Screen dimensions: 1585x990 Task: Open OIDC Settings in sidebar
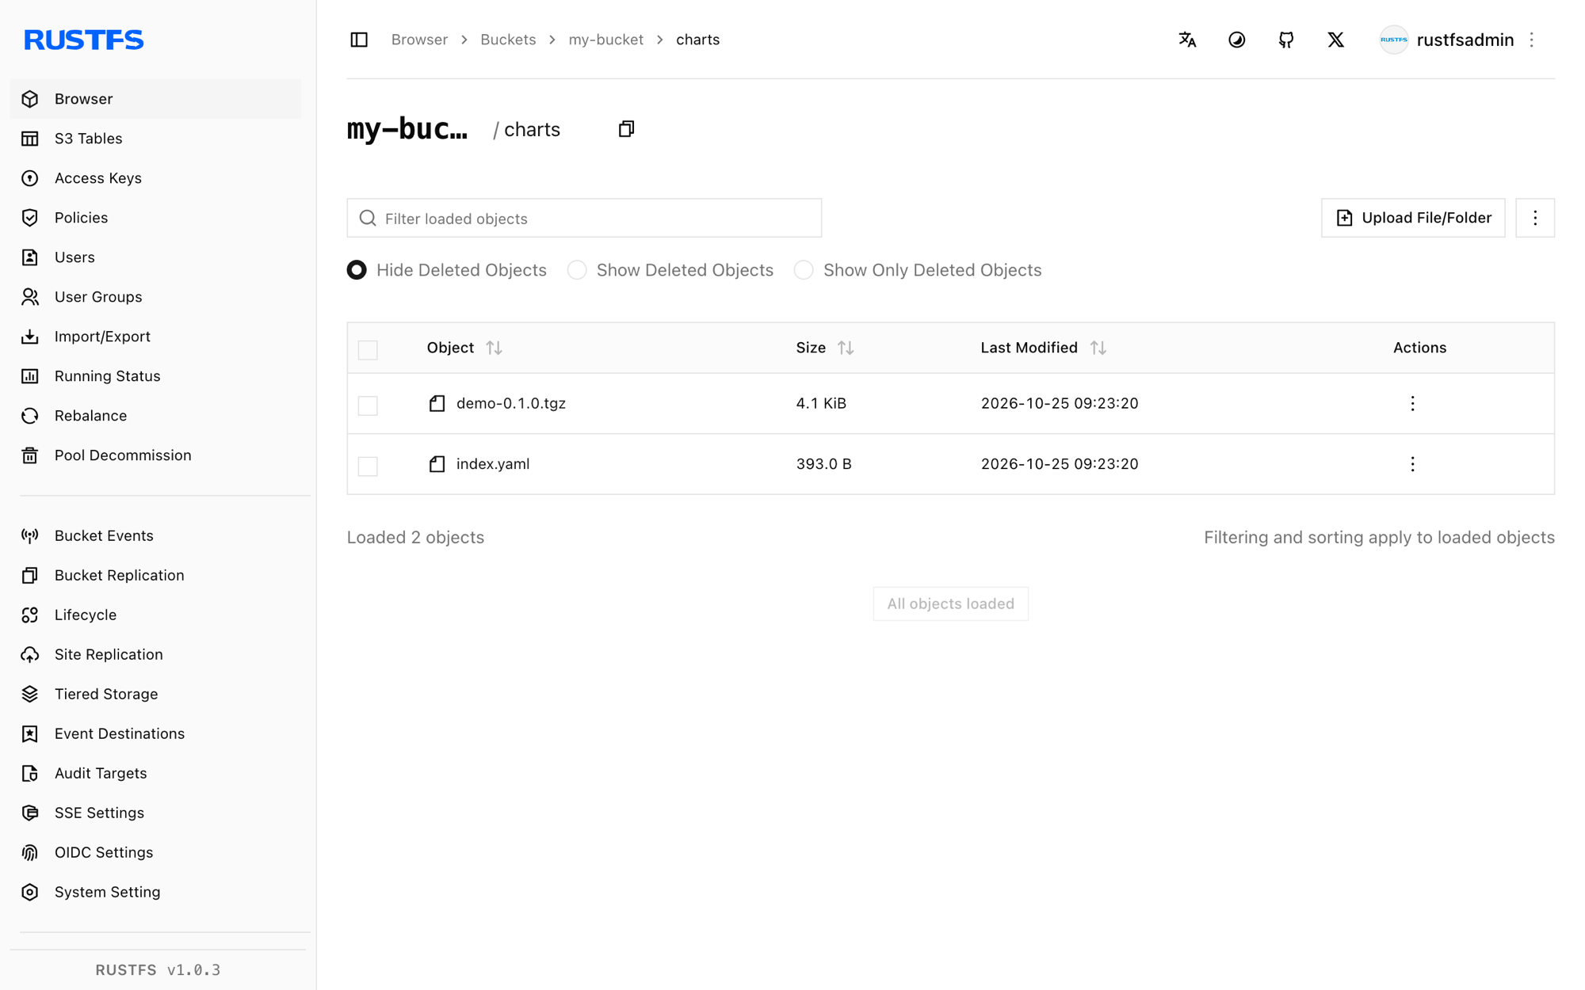[155, 852]
